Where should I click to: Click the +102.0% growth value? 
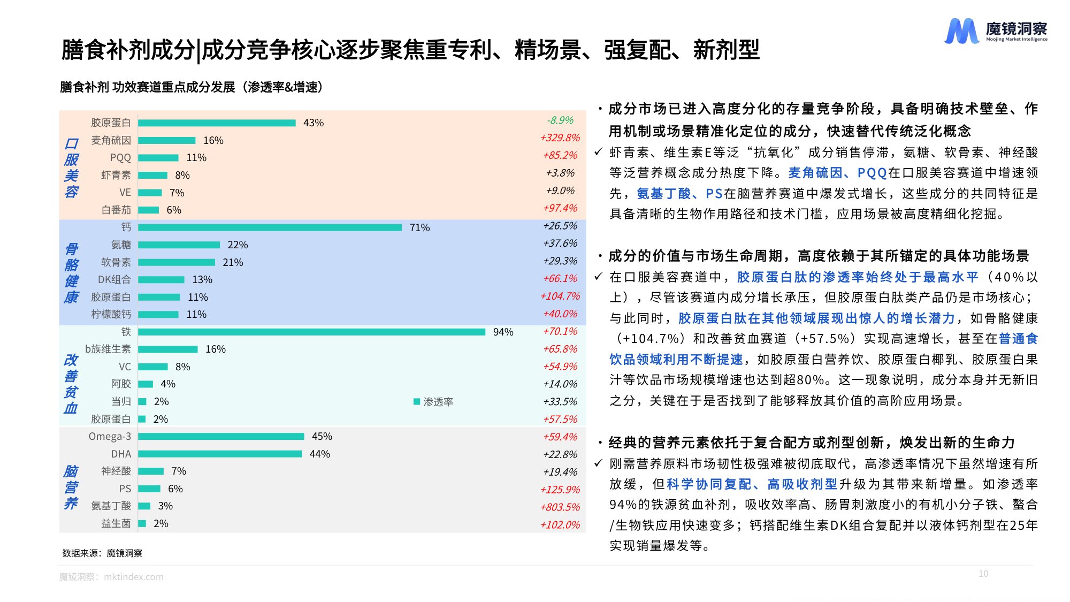click(x=560, y=525)
